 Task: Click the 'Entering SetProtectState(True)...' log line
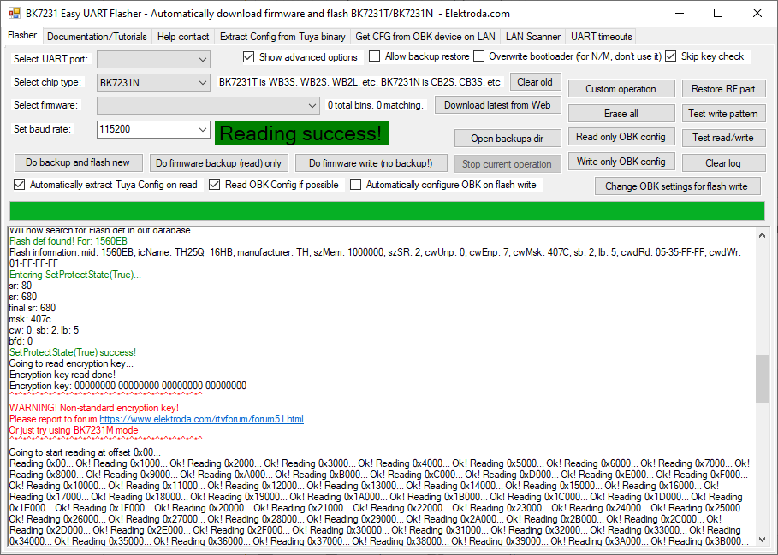[75, 275]
